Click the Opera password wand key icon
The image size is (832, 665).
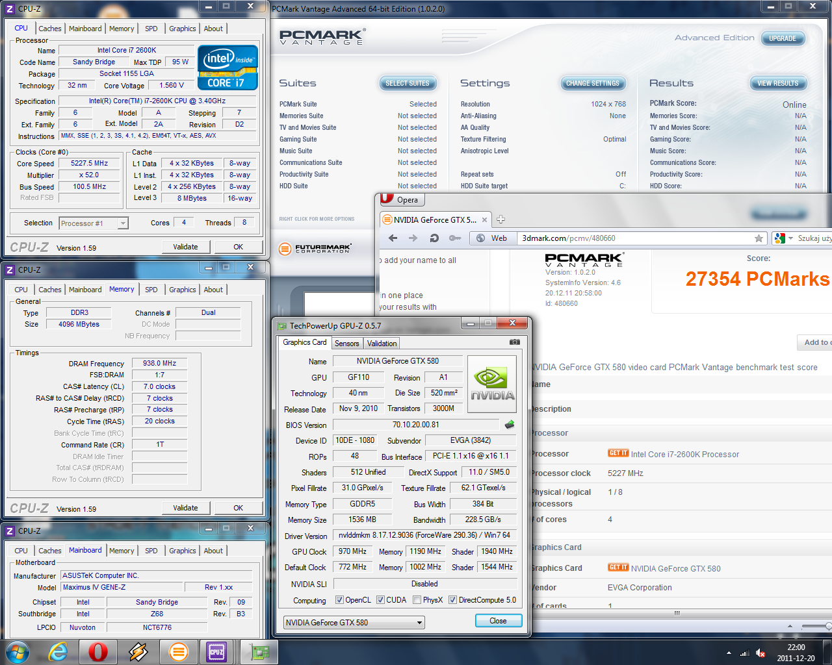point(455,238)
